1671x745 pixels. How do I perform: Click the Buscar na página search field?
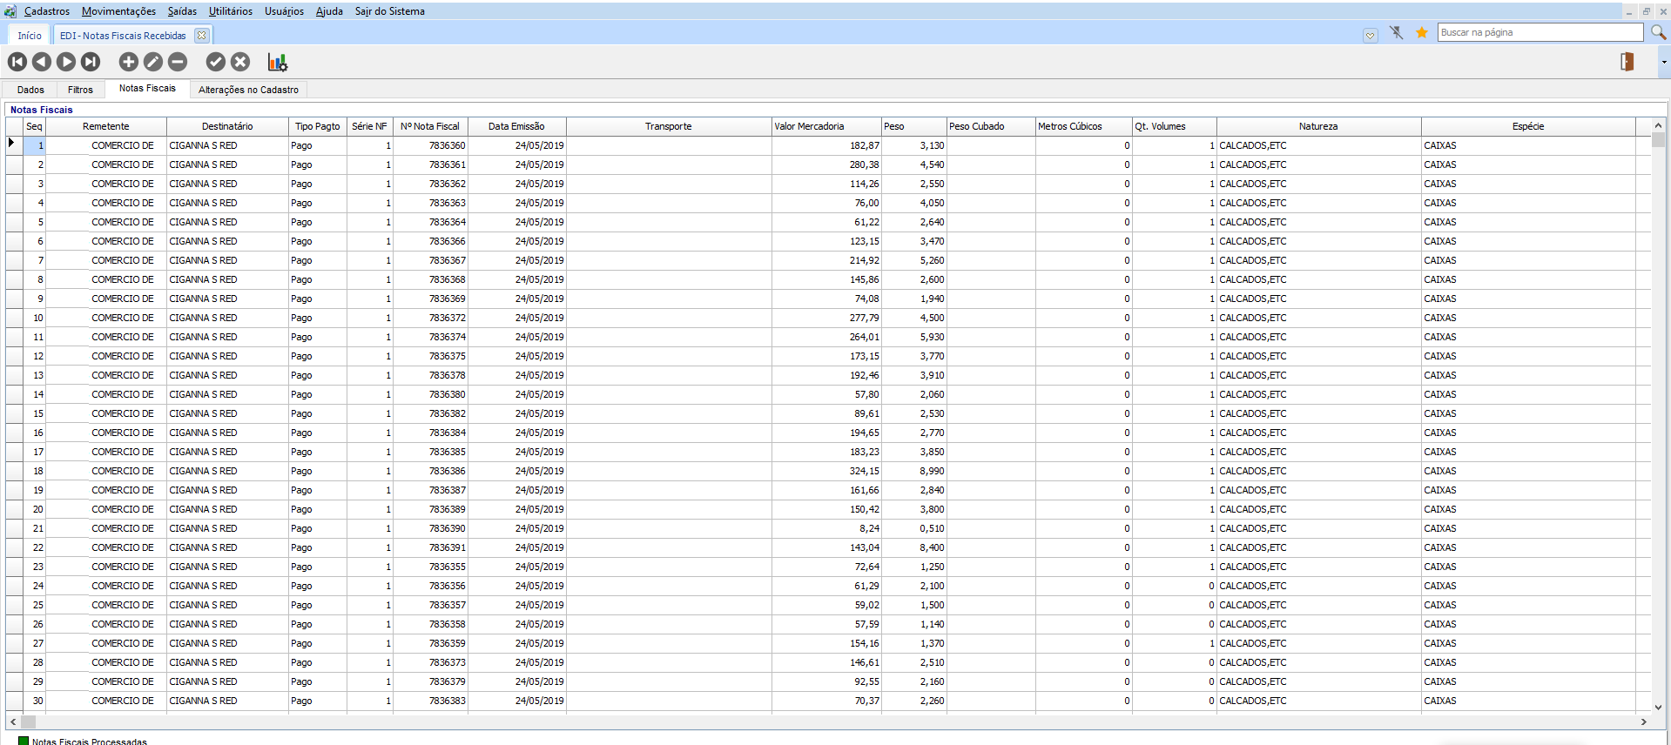coord(1539,32)
